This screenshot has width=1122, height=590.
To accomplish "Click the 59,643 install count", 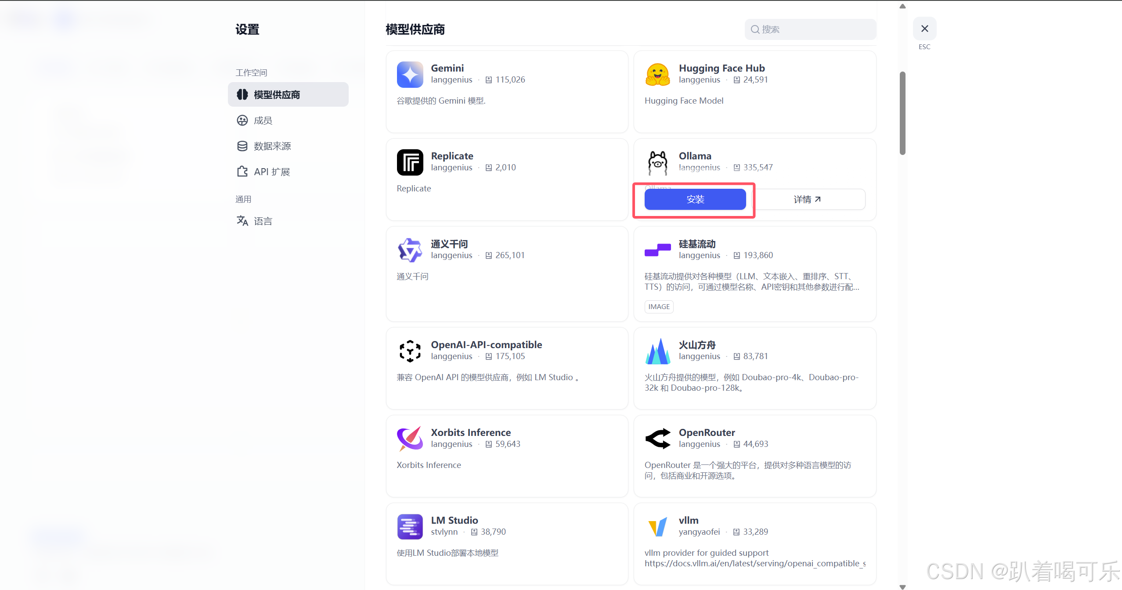I will (508, 444).
